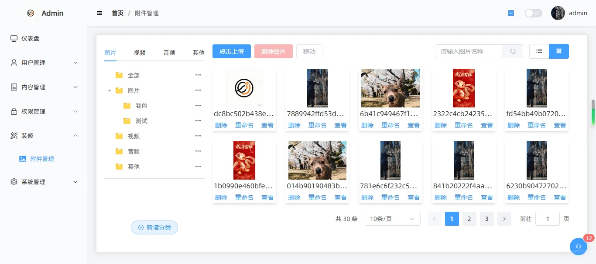The image size is (596, 264).
Task: Switch to list view layout
Action: point(538,51)
